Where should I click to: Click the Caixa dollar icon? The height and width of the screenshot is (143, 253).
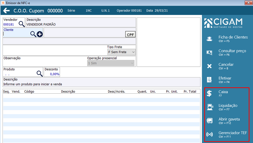[209, 93]
